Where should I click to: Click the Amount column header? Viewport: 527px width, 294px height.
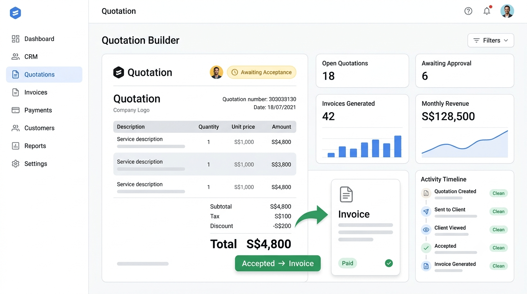tap(282, 127)
